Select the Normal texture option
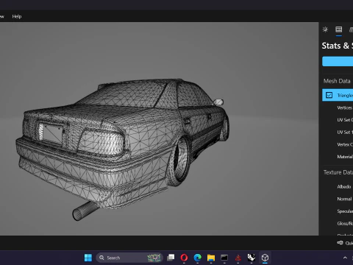 point(344,199)
